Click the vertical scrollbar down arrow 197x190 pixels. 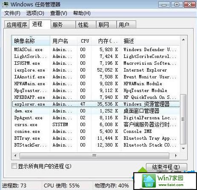[x=183, y=149]
